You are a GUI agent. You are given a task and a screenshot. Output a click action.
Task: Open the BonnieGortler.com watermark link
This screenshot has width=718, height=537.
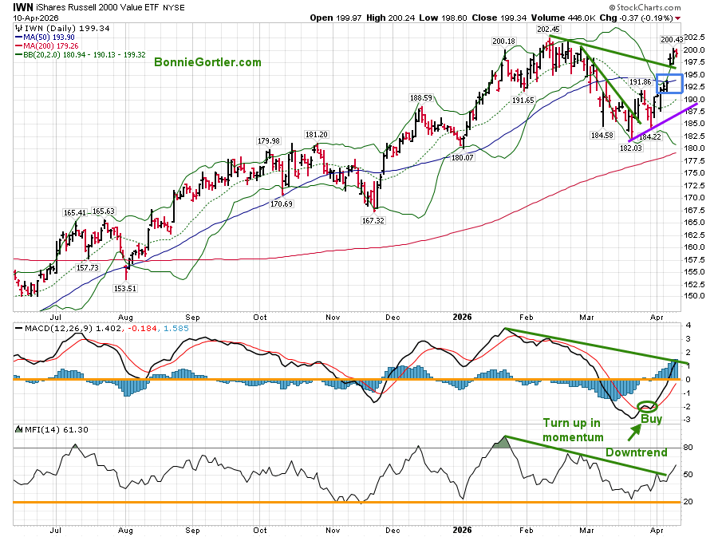pos(207,61)
